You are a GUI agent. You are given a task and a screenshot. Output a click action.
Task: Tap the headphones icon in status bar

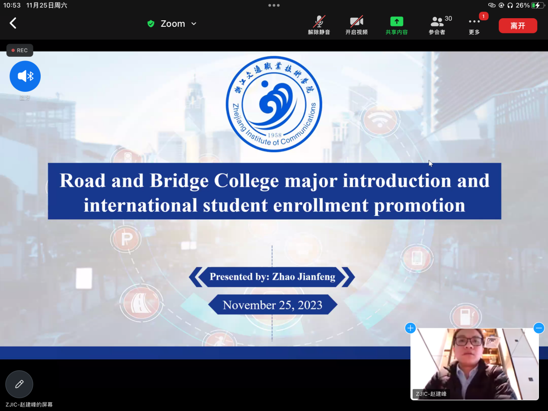pos(510,5)
